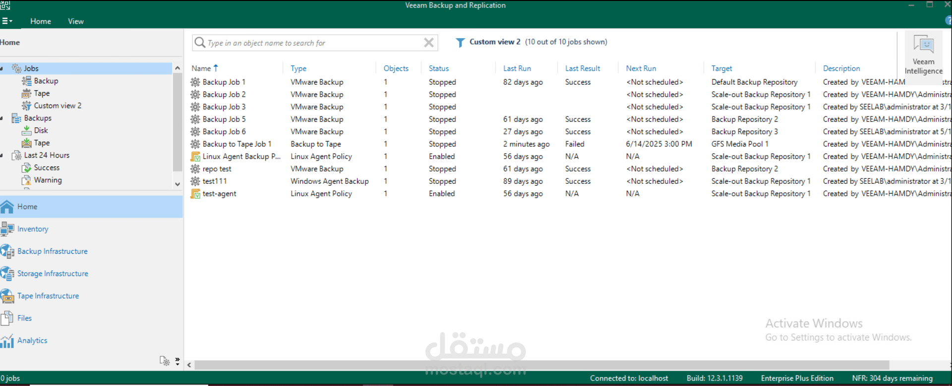Click tree scrollbar up arrow

(x=178, y=68)
